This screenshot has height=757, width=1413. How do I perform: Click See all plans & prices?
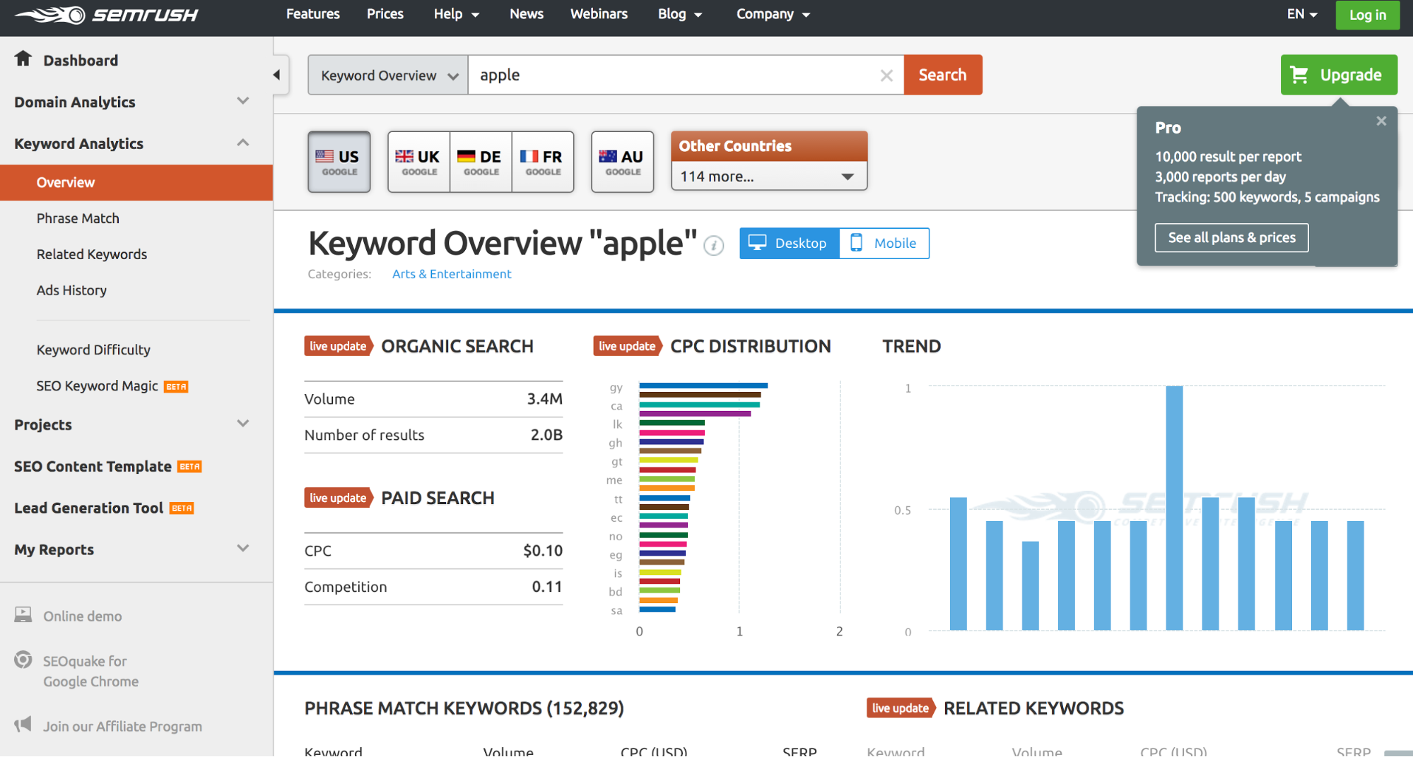[x=1231, y=237]
